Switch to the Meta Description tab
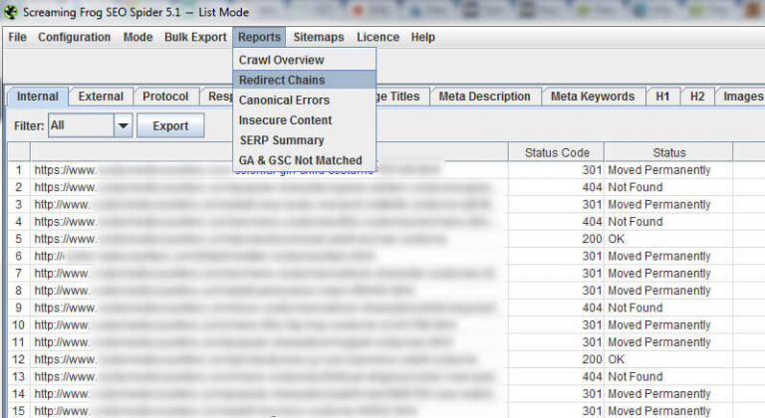 (484, 97)
